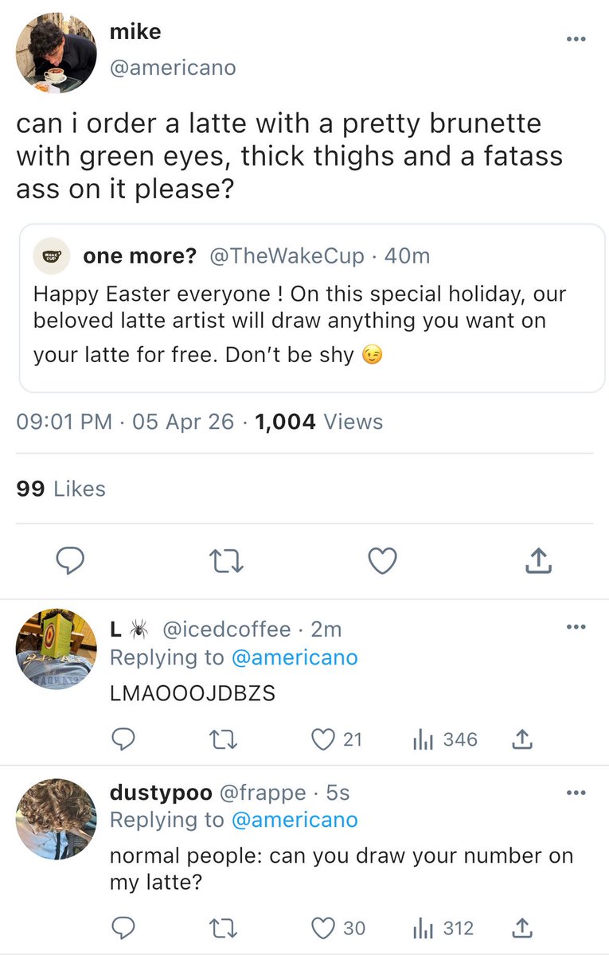Open more options on mike's tweet

pyautogui.click(x=576, y=38)
